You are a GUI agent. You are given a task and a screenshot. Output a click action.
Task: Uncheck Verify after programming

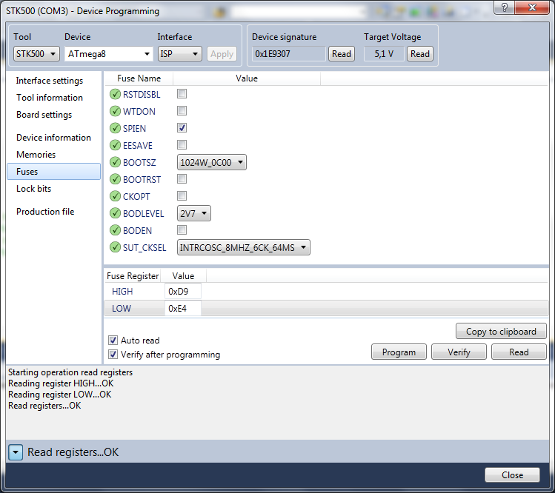(113, 354)
